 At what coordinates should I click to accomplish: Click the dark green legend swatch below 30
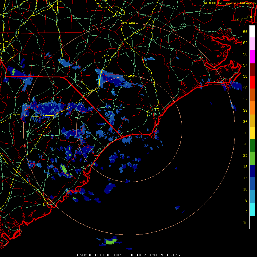[252, 145]
